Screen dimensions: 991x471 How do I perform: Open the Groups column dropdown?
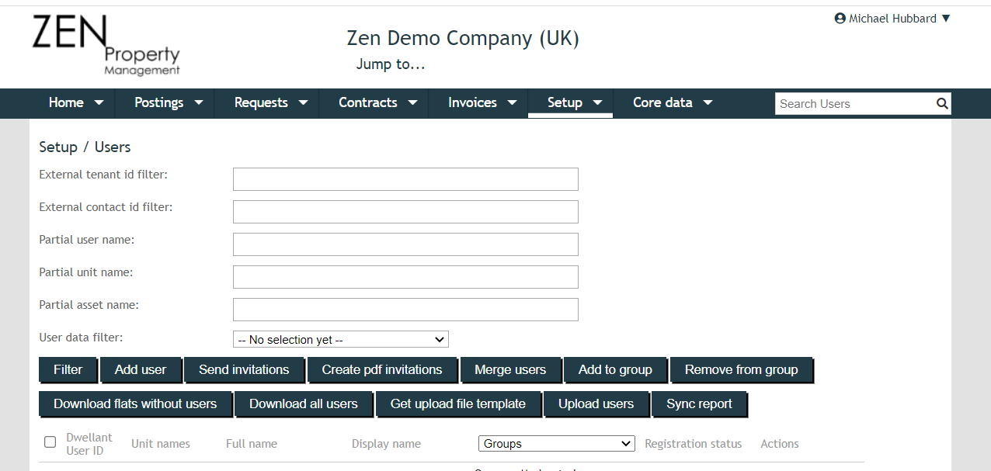pyautogui.click(x=557, y=444)
